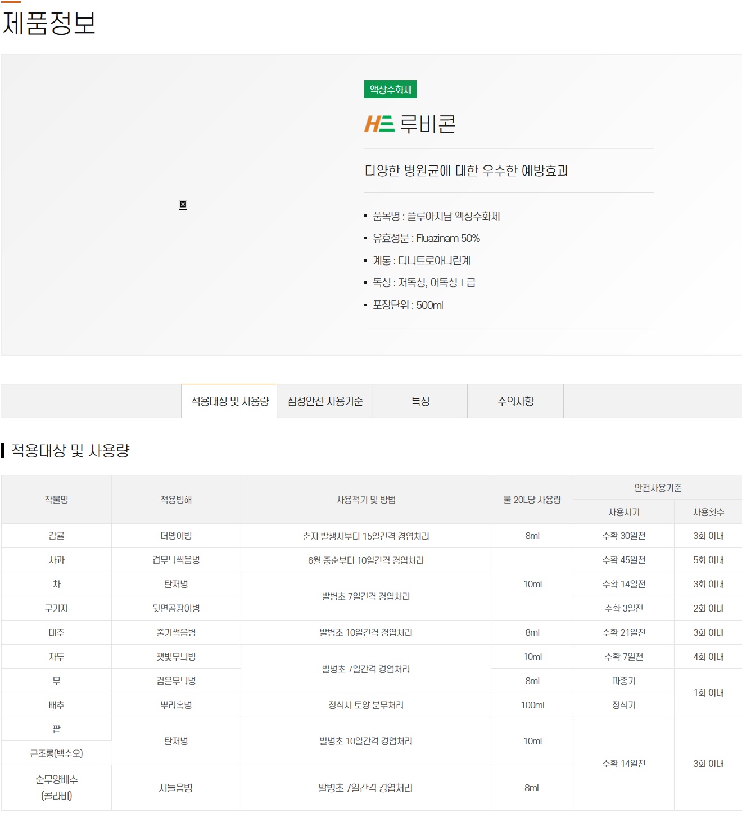Click the tagline 다양한 병원균에 대한 우수한 예방효과
The image size is (742, 826).
[x=467, y=170]
